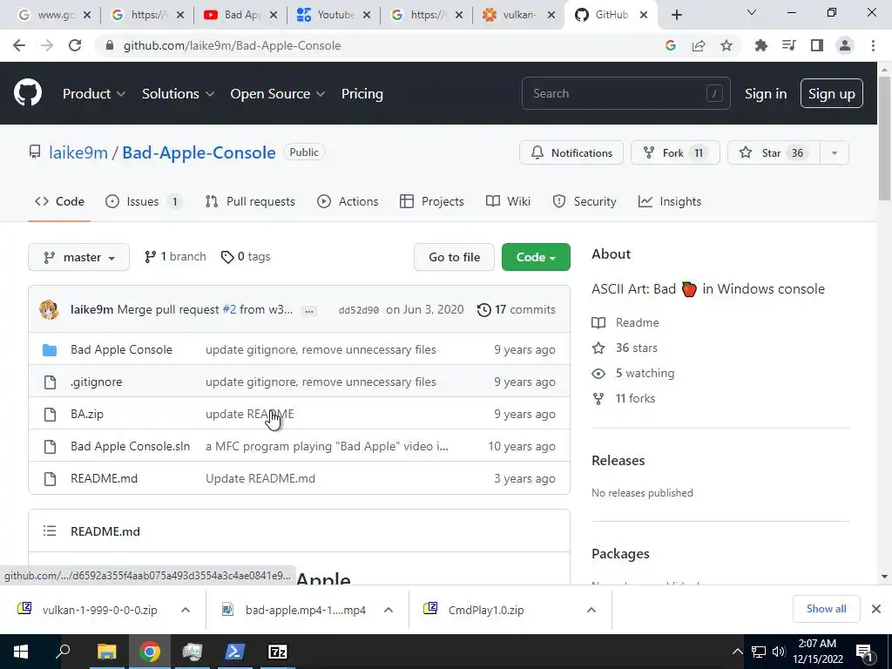
Task: Open the laike9m owner link
Action: [x=78, y=152]
